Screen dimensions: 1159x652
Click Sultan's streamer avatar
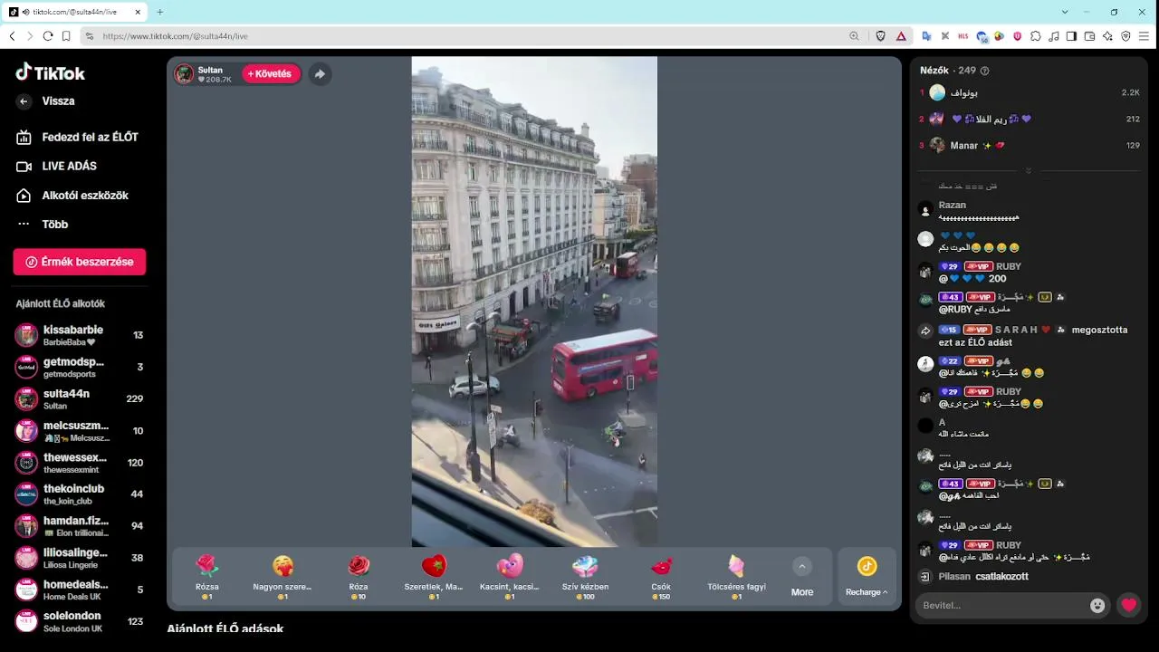click(x=185, y=74)
